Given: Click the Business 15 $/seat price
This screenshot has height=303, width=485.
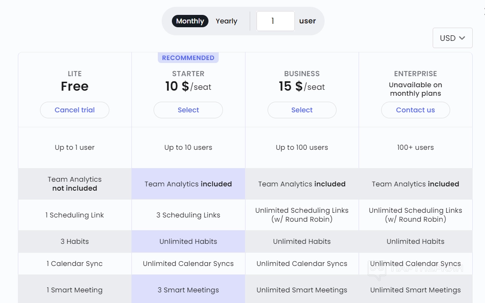Looking at the screenshot, I should coord(302,87).
